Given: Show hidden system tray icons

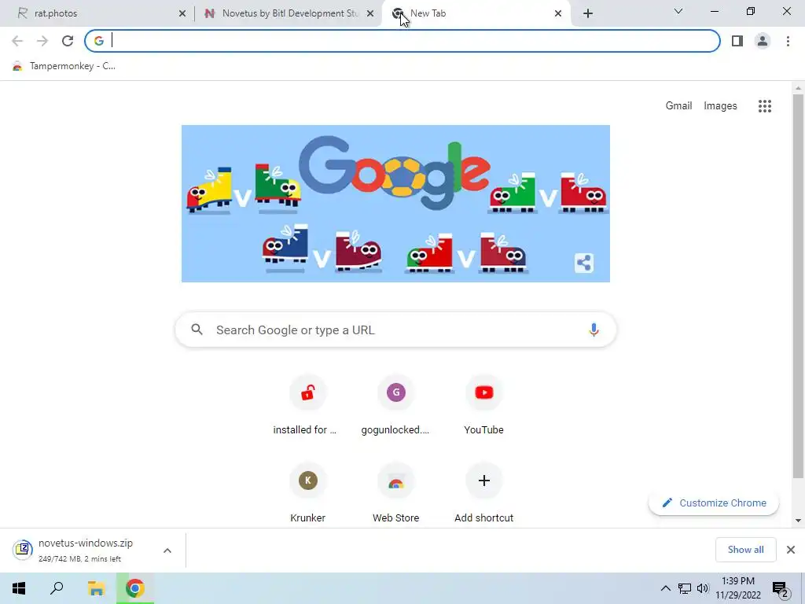Looking at the screenshot, I should click(665, 588).
